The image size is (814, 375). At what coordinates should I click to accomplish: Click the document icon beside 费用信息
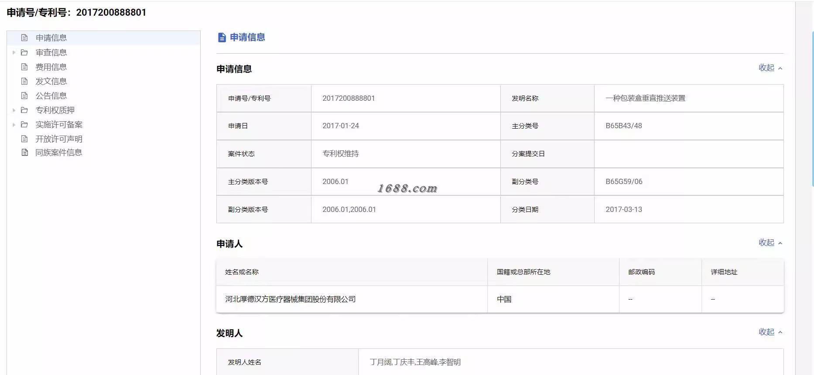tap(24, 67)
